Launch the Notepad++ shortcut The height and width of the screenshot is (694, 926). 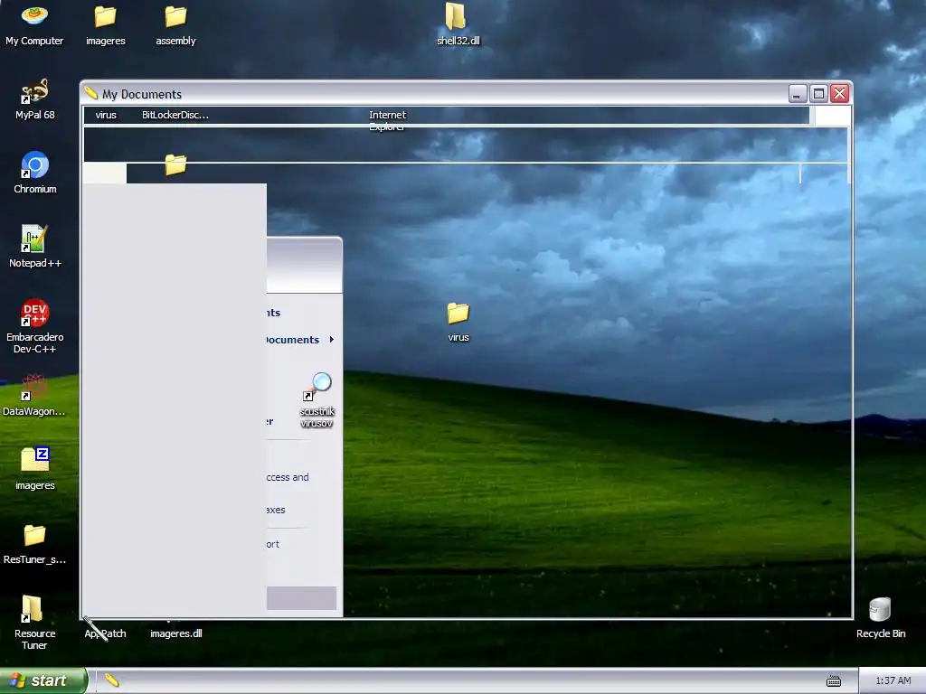[x=35, y=247]
